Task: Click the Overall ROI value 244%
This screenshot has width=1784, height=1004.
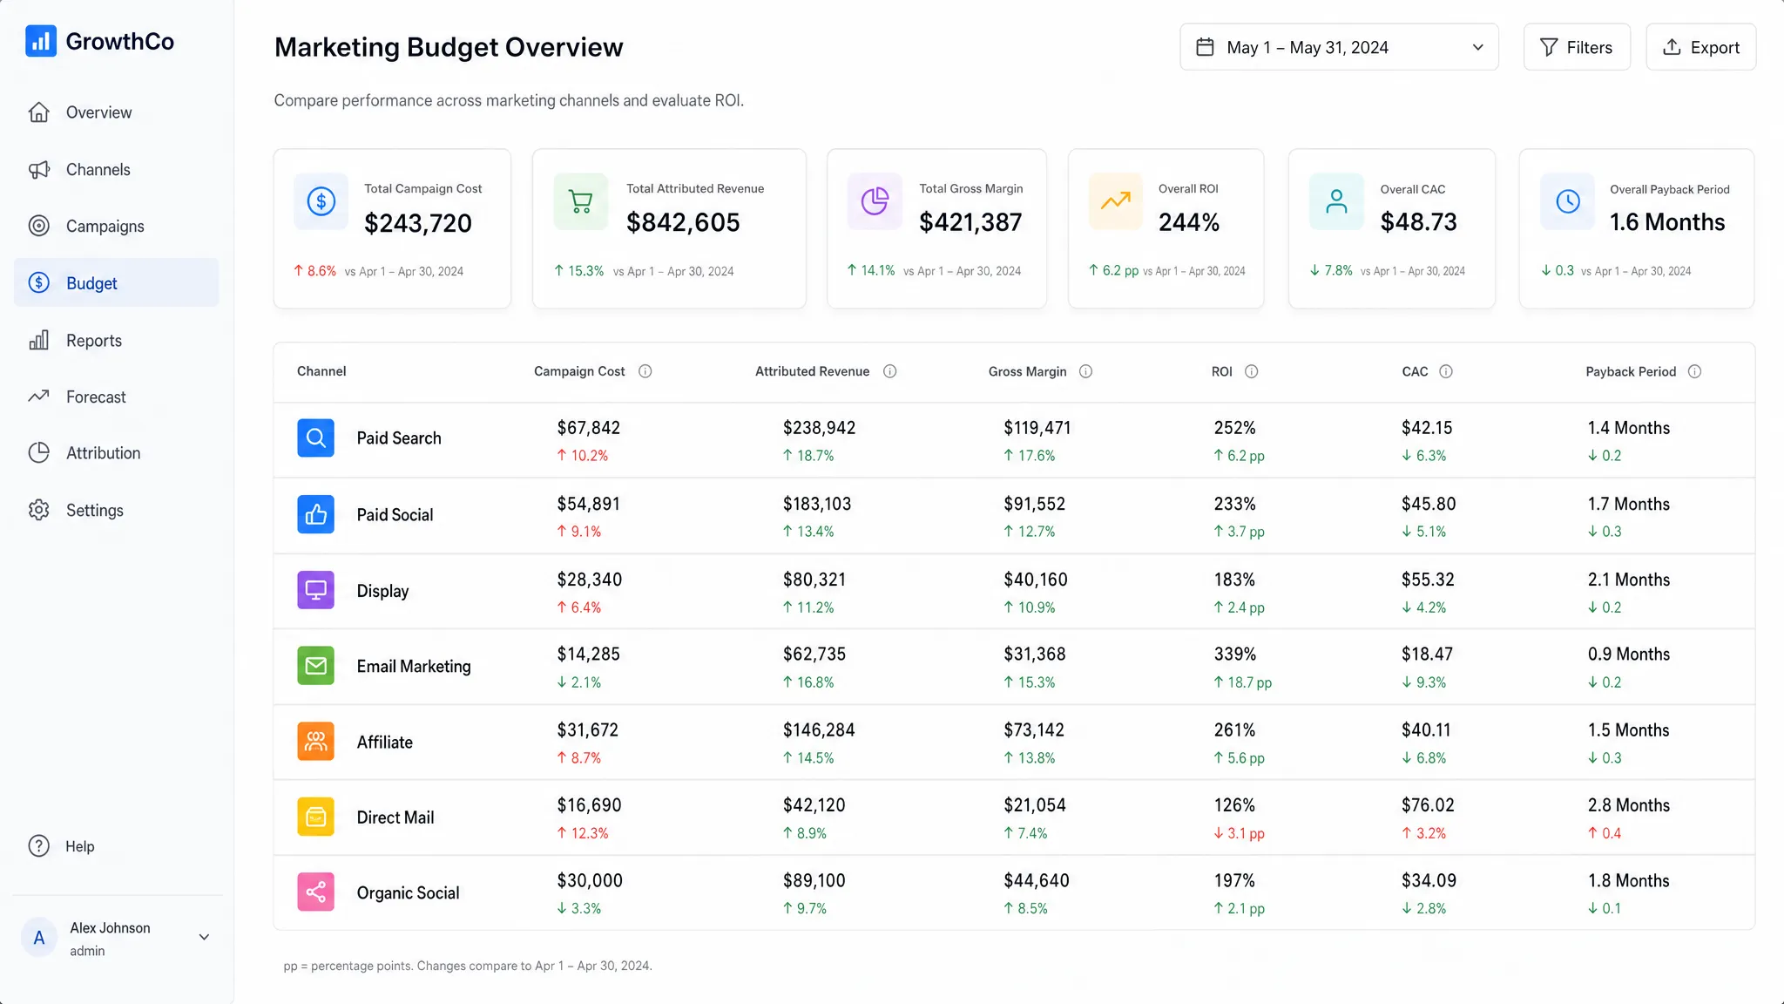Action: click(1189, 222)
